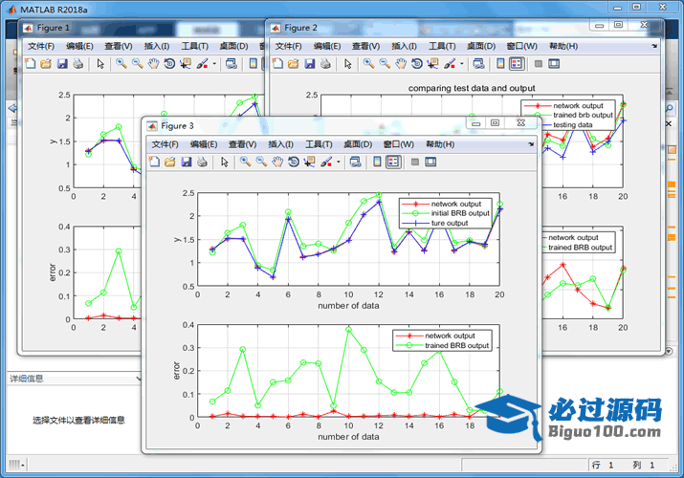This screenshot has width=684, height=478.
Task: Show Plot Tools icon in Figure 2
Action: (554, 64)
